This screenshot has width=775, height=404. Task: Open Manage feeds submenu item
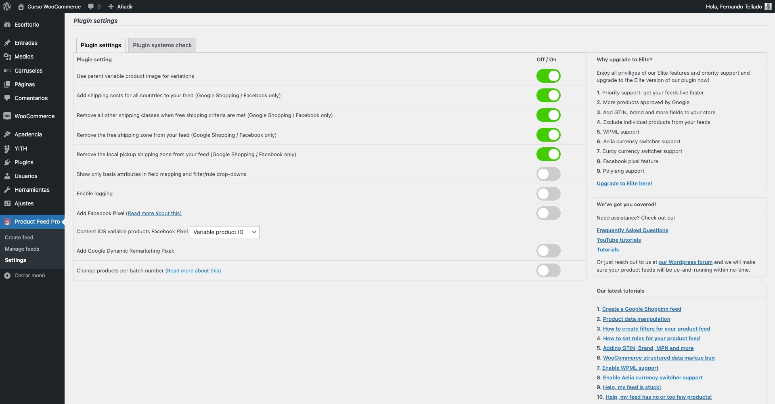click(x=22, y=249)
